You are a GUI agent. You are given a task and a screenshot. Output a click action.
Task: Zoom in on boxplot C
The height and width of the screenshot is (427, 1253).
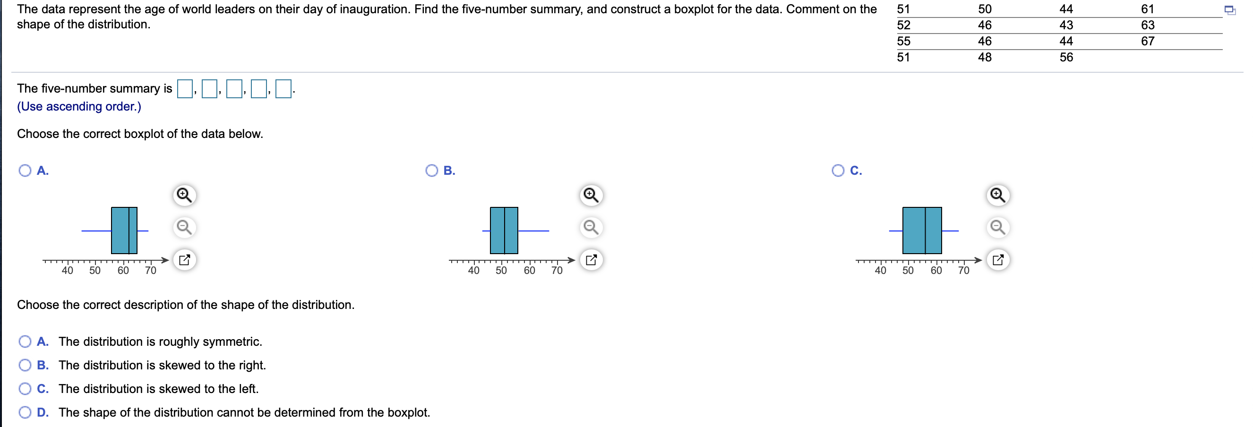tap(998, 195)
